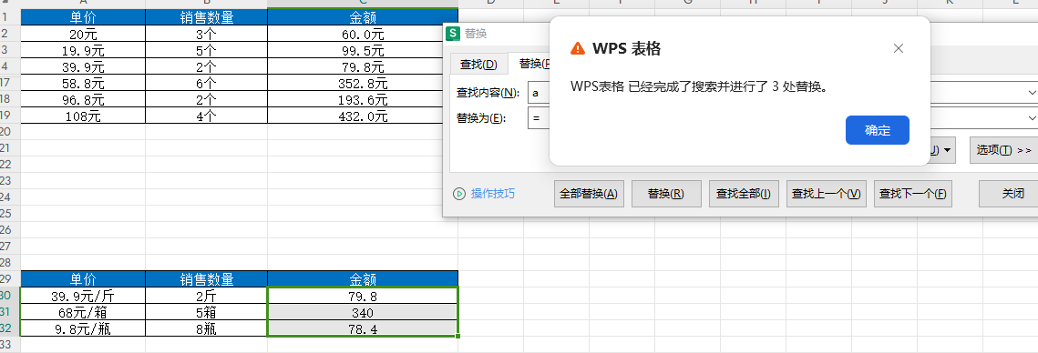Click 查找全部(I) button
1038x353 pixels.
[x=744, y=194]
